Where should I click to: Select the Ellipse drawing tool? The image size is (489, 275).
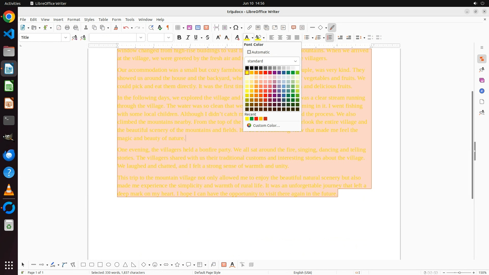108,265
